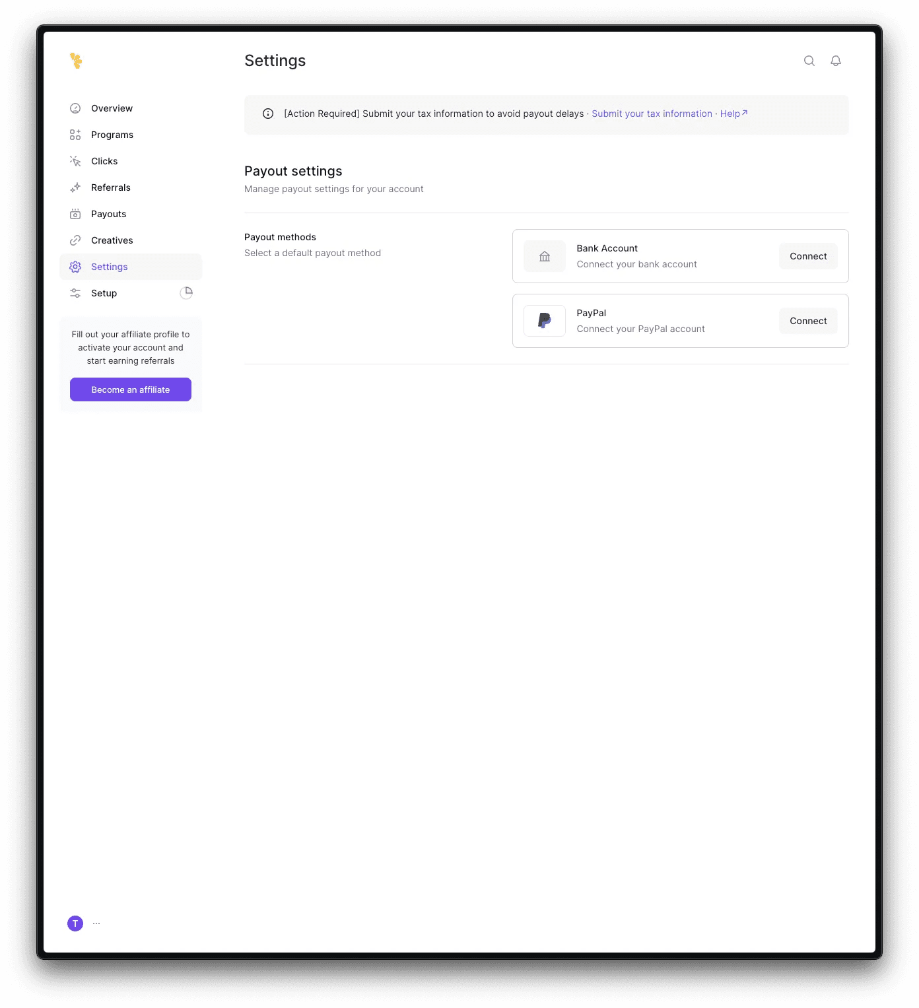Click the setup progress pie icon
This screenshot has height=1008, width=919.
tap(186, 293)
